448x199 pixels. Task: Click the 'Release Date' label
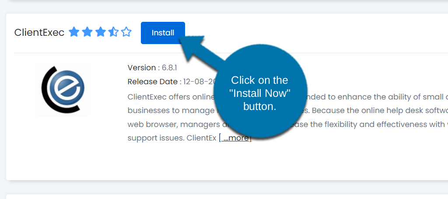point(152,82)
